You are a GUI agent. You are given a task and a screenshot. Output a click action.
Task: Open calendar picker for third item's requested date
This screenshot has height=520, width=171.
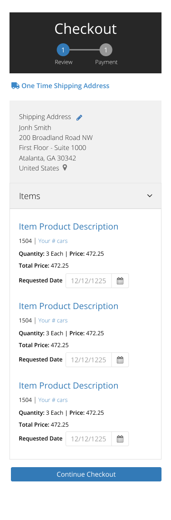[120, 439]
